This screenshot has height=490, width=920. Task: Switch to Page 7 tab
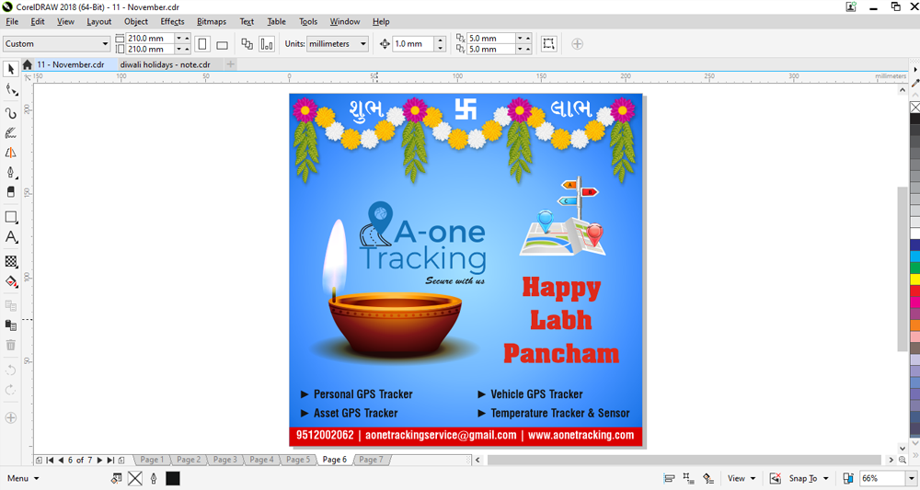(371, 460)
